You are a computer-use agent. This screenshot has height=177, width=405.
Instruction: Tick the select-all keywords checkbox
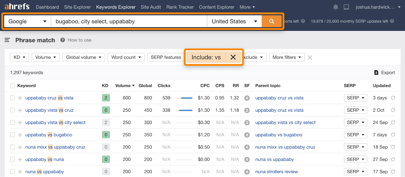pos(12,86)
